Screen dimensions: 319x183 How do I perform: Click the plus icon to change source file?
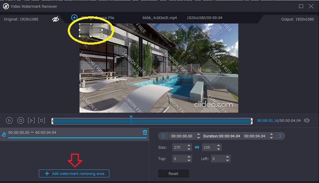[x=74, y=18]
